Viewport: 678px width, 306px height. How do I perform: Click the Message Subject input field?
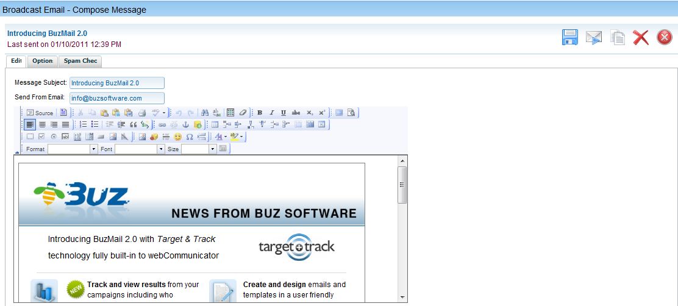coord(117,83)
